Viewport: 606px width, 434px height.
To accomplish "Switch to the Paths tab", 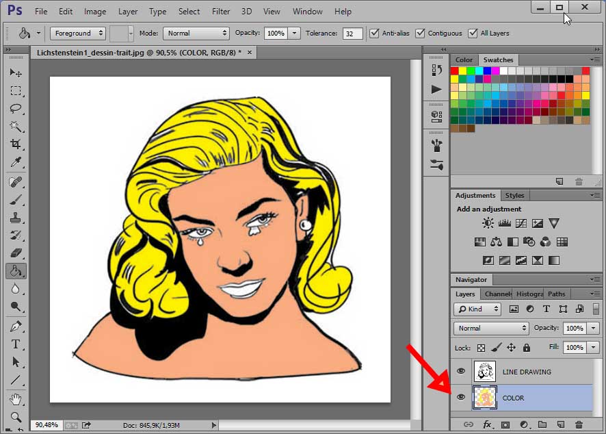I will pos(557,294).
